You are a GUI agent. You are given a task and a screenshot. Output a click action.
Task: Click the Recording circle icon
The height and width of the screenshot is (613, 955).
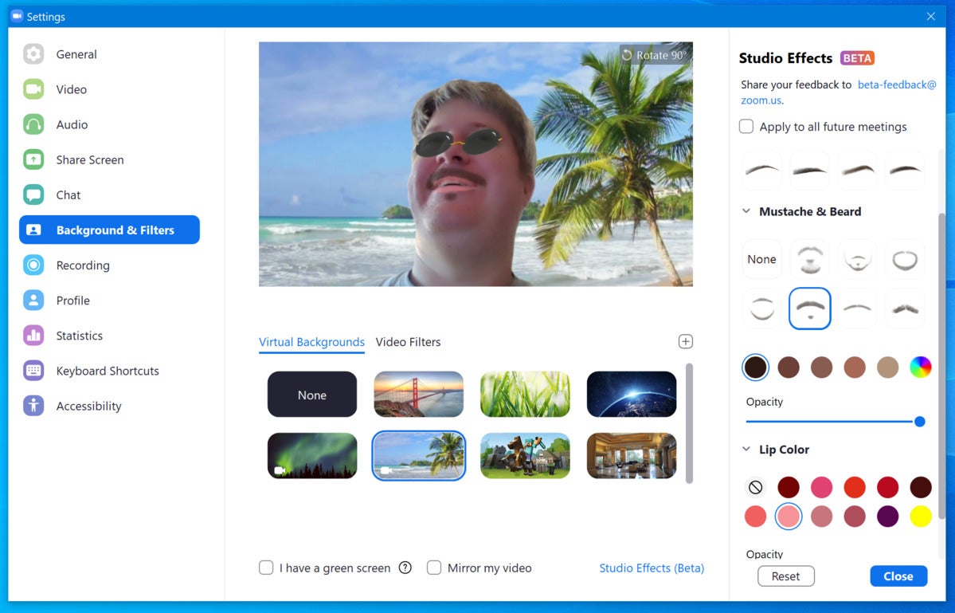(33, 265)
